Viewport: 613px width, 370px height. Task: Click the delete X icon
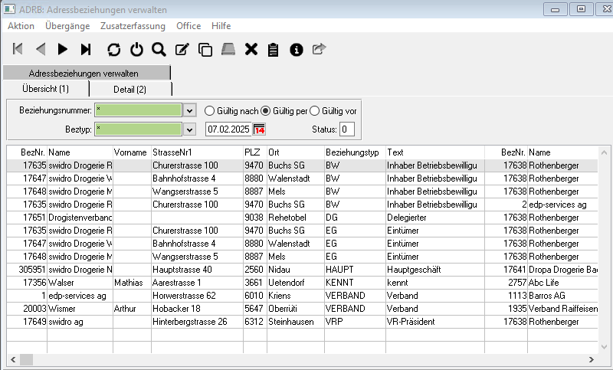pos(251,50)
